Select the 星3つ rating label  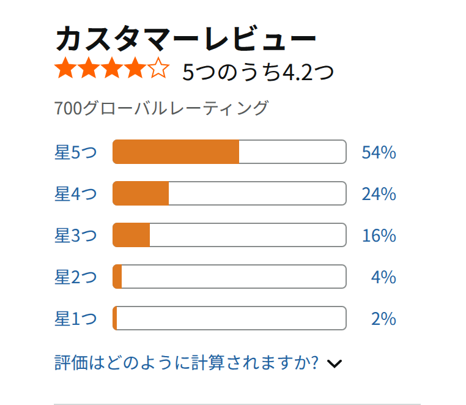click(x=76, y=236)
